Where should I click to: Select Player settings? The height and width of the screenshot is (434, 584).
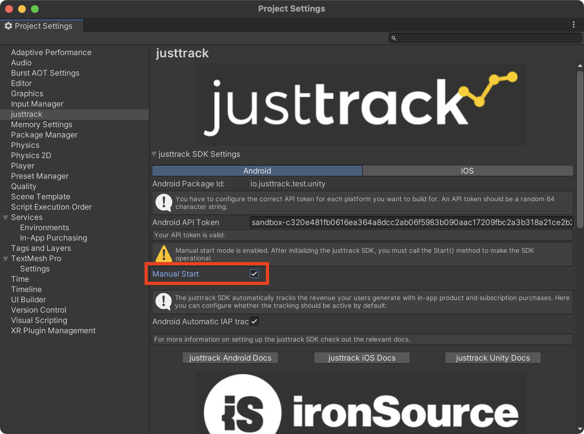click(23, 165)
